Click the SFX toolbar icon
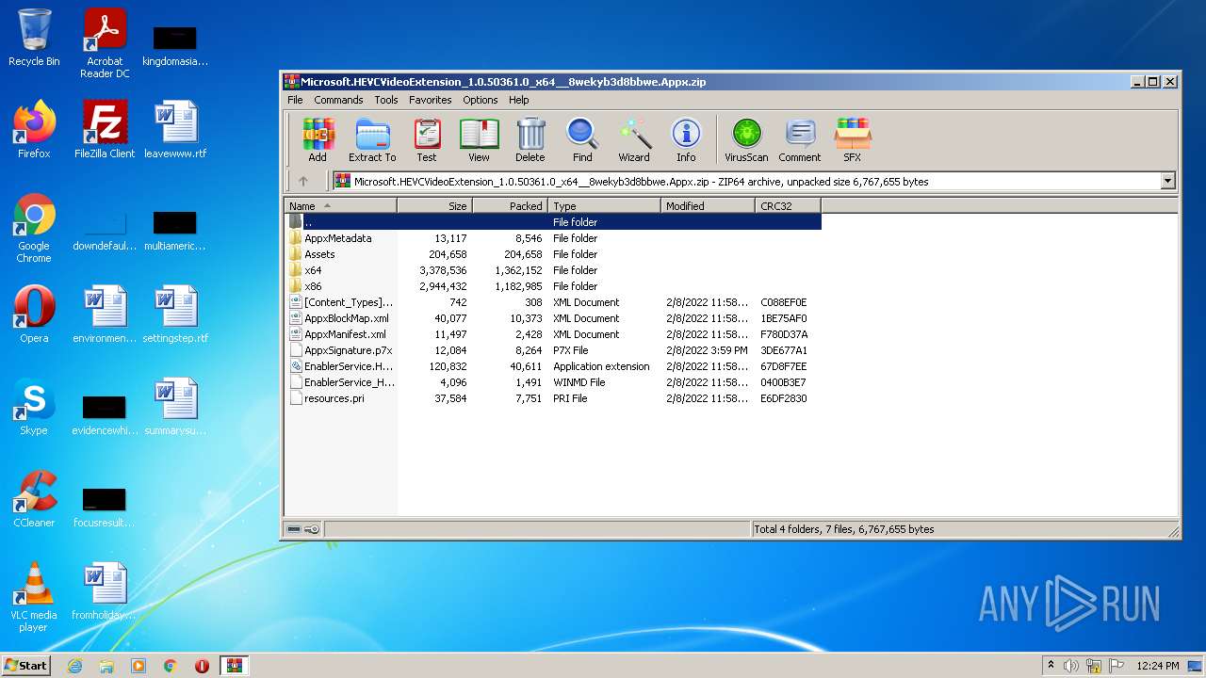 tap(852, 139)
